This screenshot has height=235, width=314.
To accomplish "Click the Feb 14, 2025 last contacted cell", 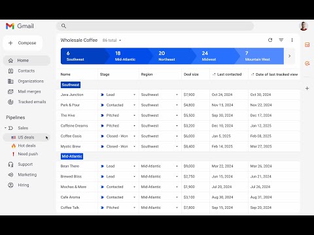I will pos(222,146).
